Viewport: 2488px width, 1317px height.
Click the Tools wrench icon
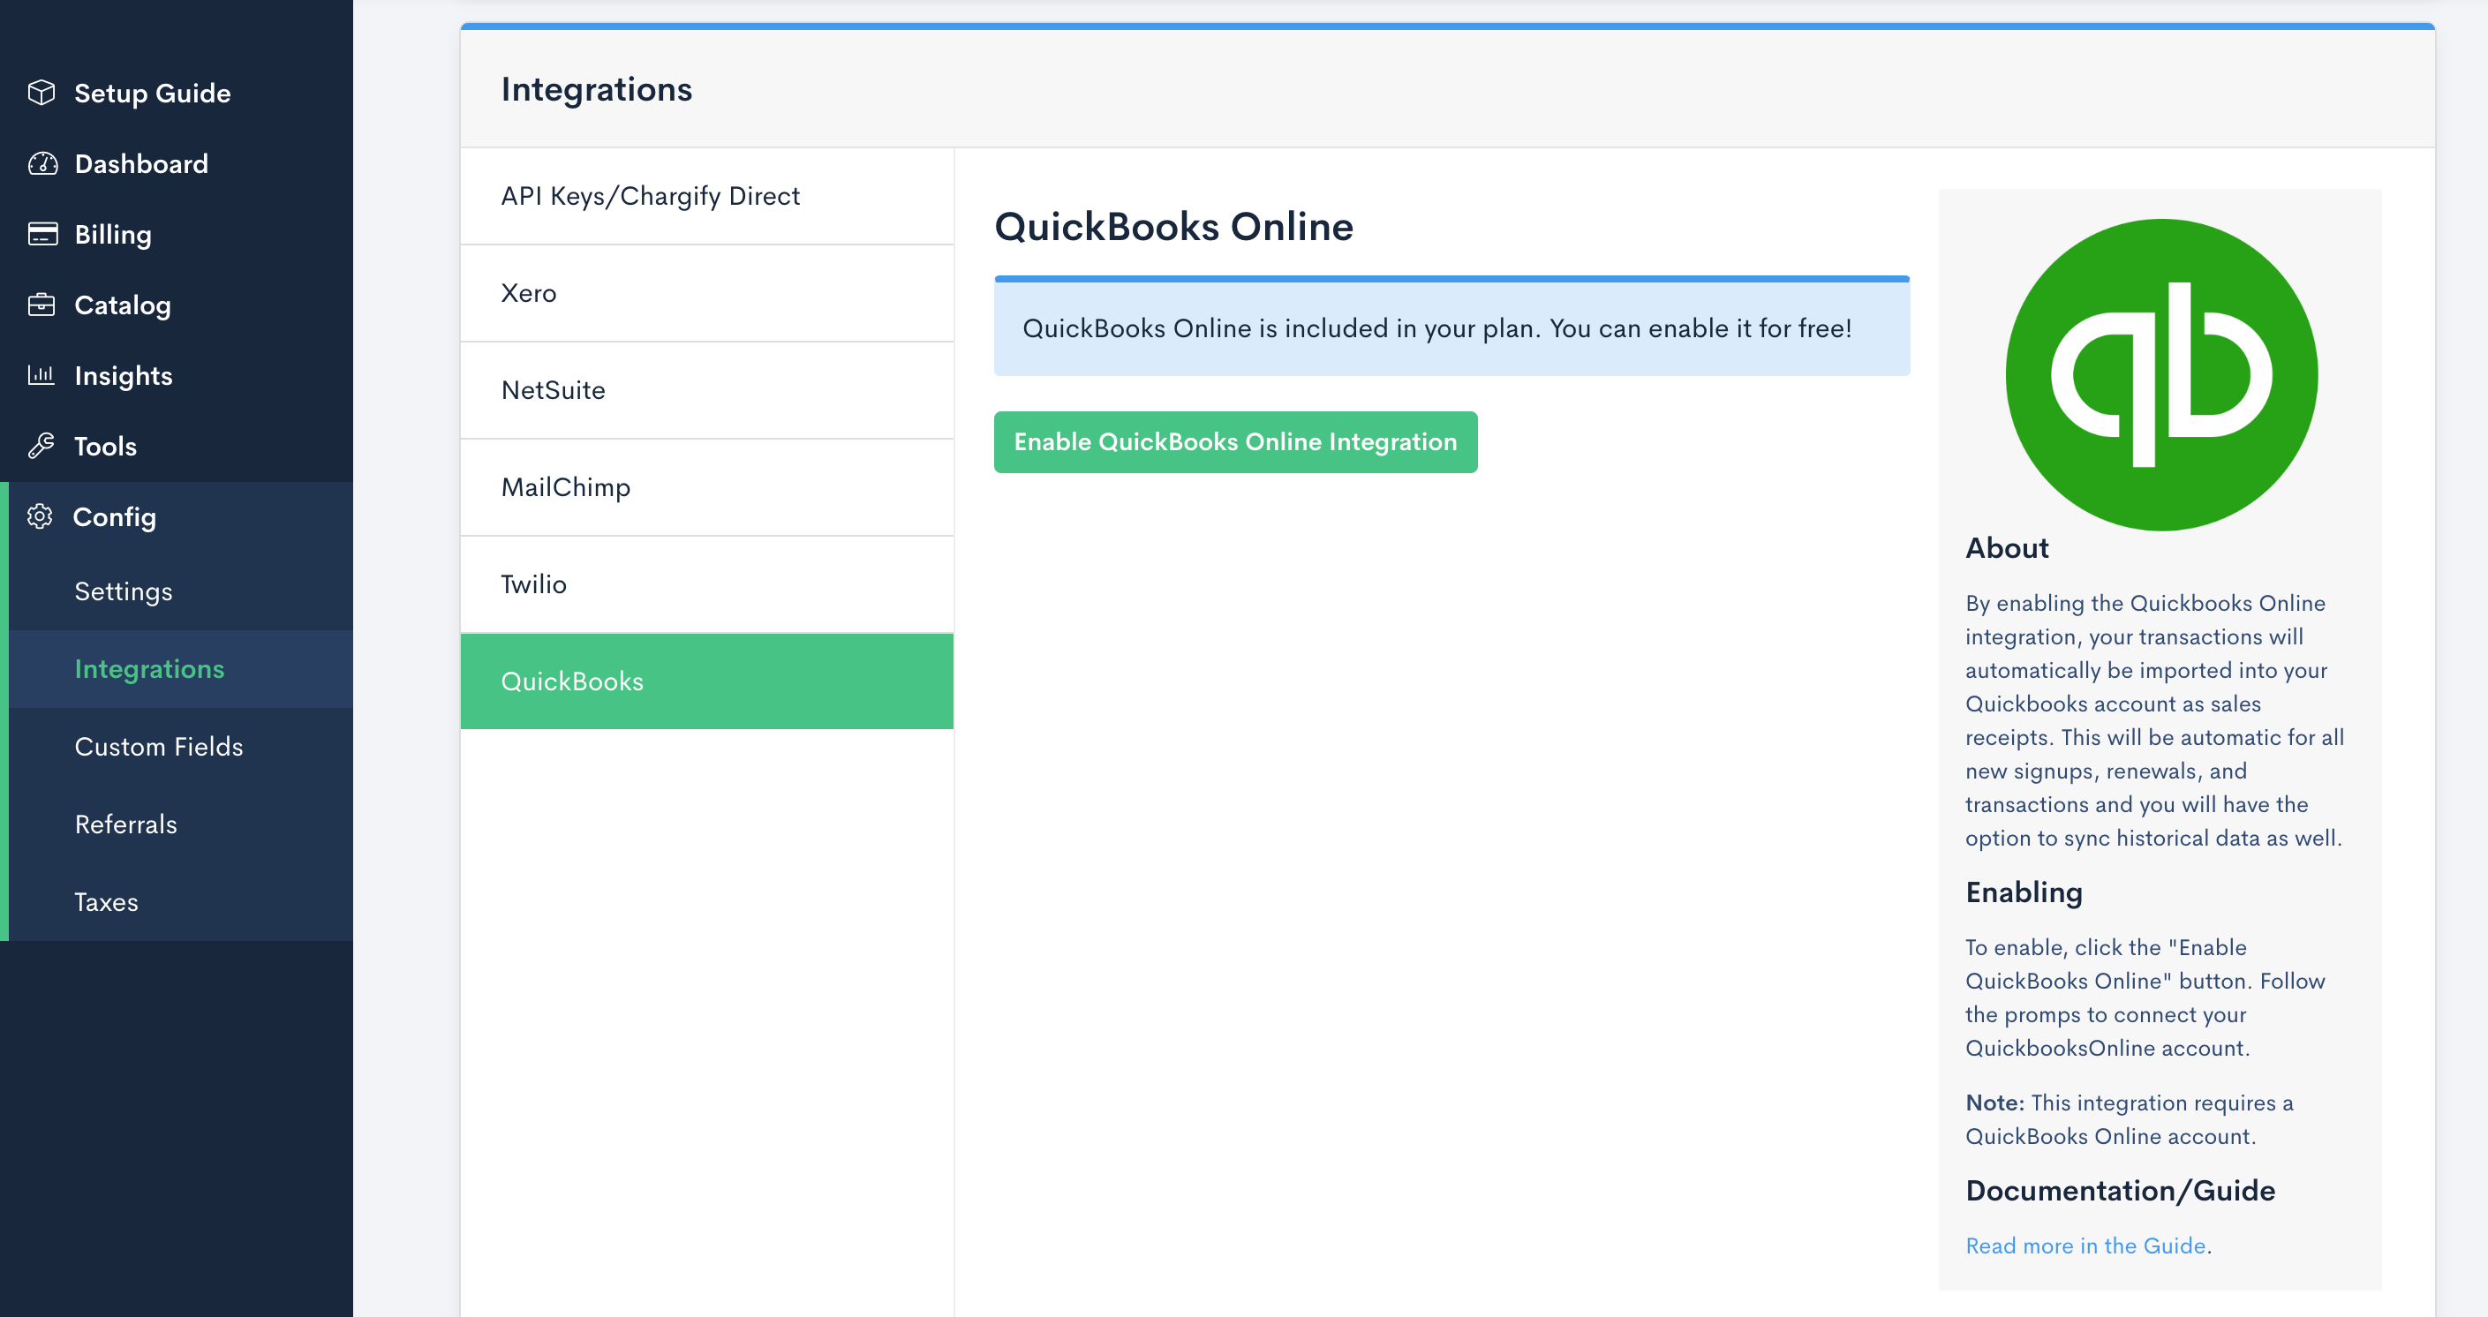[x=41, y=445]
